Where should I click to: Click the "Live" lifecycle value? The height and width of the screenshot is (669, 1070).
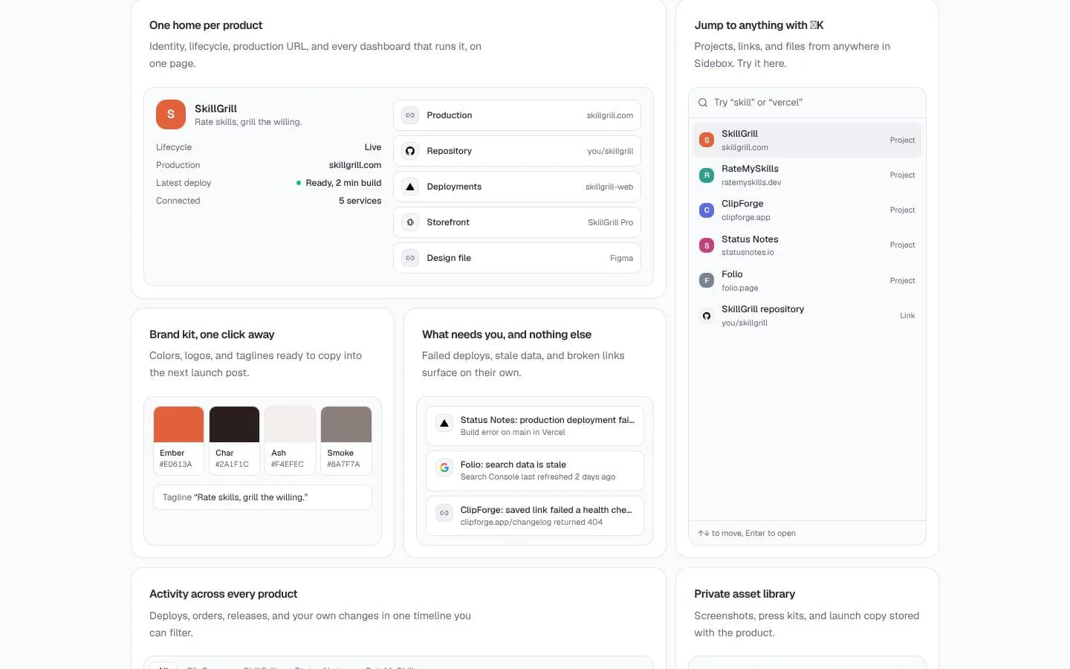point(373,147)
